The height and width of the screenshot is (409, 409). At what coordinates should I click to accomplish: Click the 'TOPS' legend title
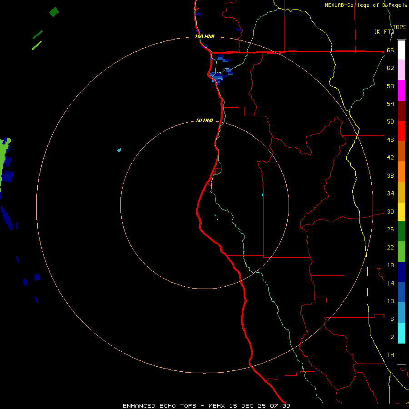pos(399,27)
